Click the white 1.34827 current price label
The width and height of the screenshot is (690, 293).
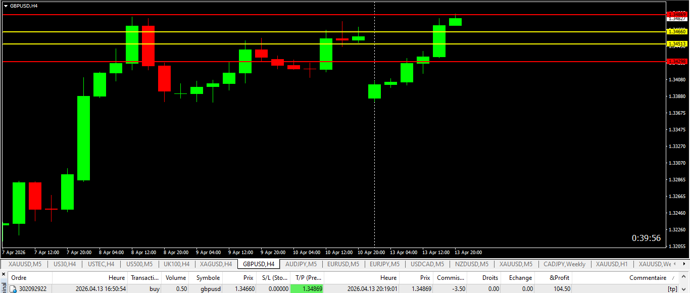pos(677,18)
